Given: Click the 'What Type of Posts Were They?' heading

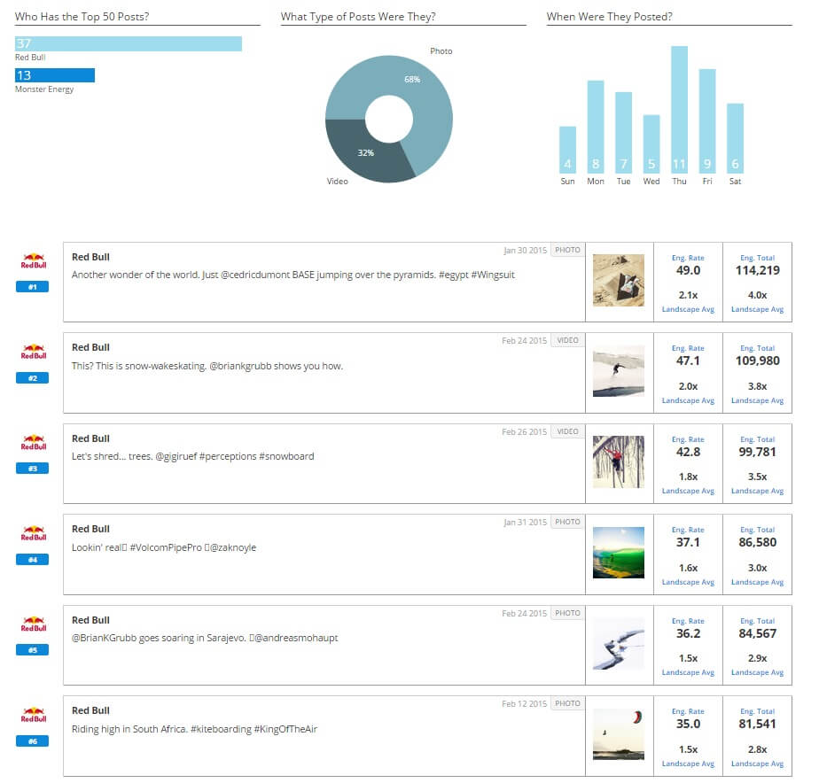Looking at the screenshot, I should click(358, 17).
